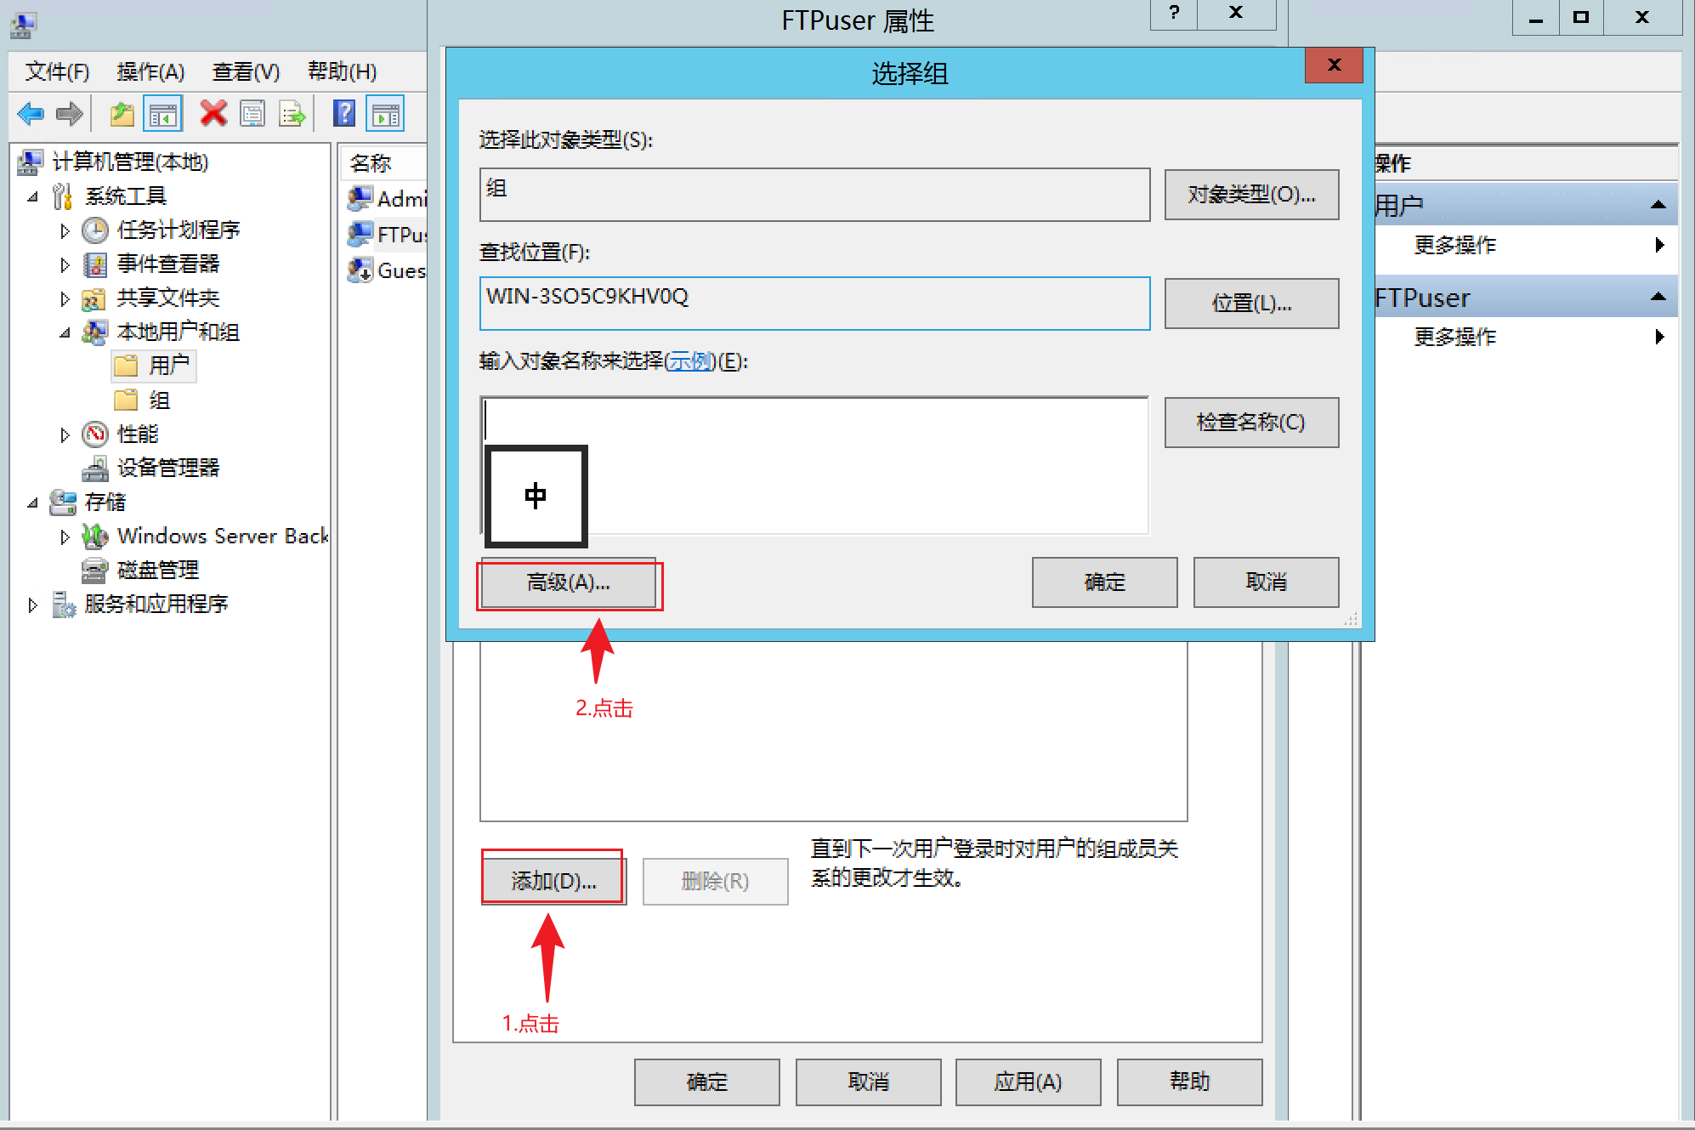Click the export list toolbar icon
Image resolution: width=1695 pixels, height=1130 pixels.
tap(292, 113)
